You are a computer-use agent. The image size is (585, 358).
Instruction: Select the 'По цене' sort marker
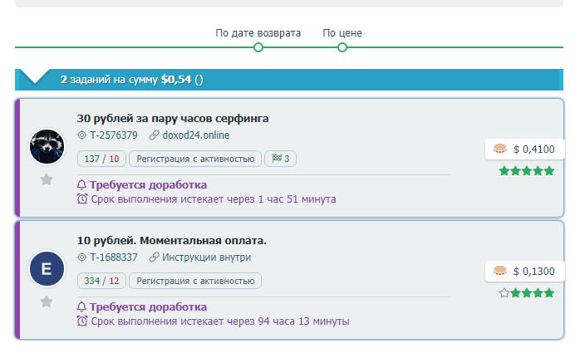coord(342,47)
